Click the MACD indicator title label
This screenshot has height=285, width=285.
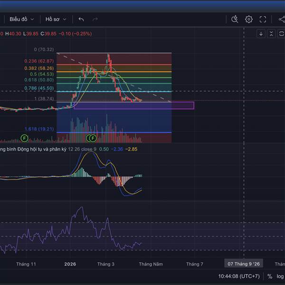click(x=33, y=149)
